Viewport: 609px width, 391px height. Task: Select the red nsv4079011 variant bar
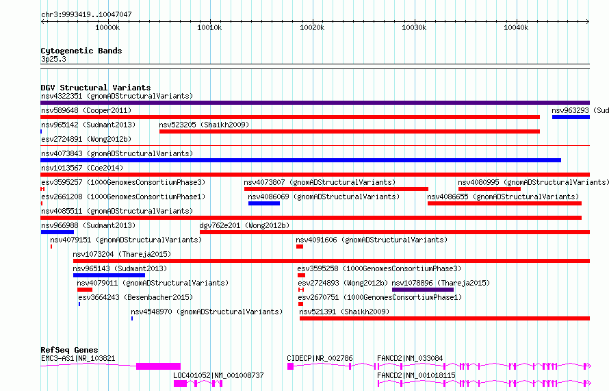point(85,290)
